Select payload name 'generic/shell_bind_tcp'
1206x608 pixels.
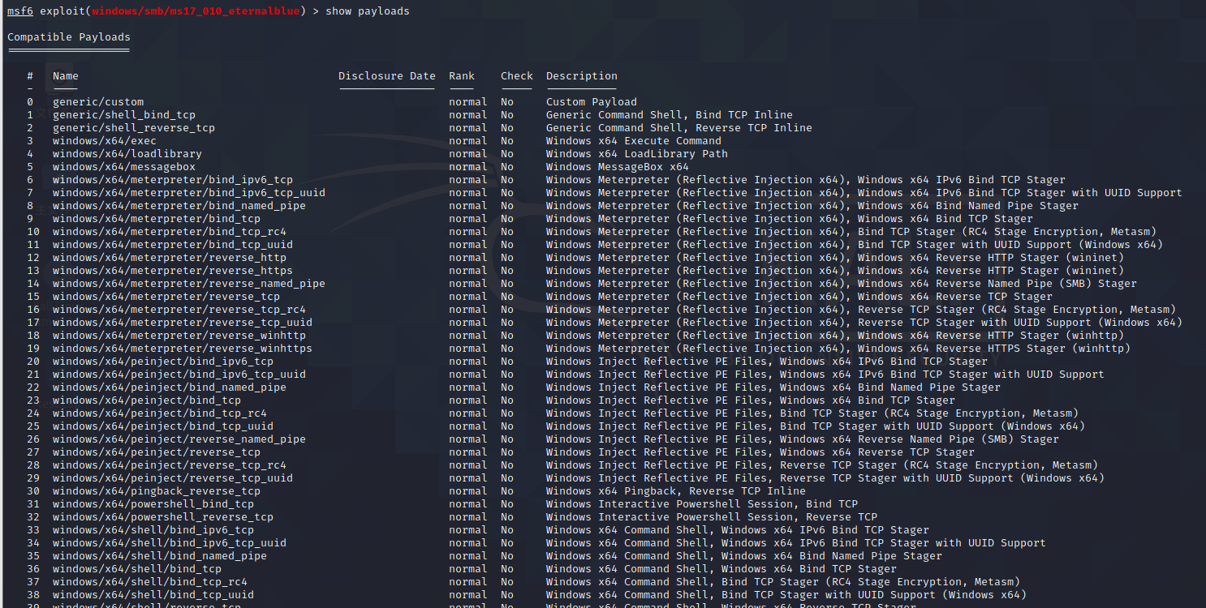point(124,115)
